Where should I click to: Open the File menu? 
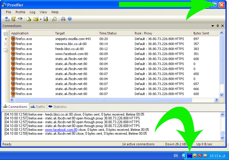[x=9, y=12]
